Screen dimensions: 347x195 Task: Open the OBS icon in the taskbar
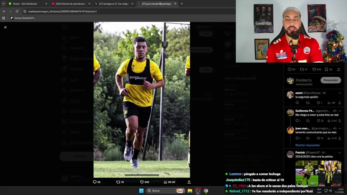point(198,191)
